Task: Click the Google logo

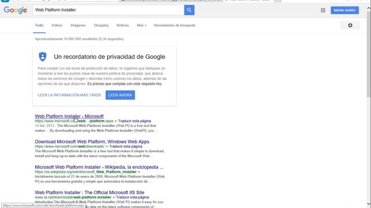Action: (x=16, y=10)
